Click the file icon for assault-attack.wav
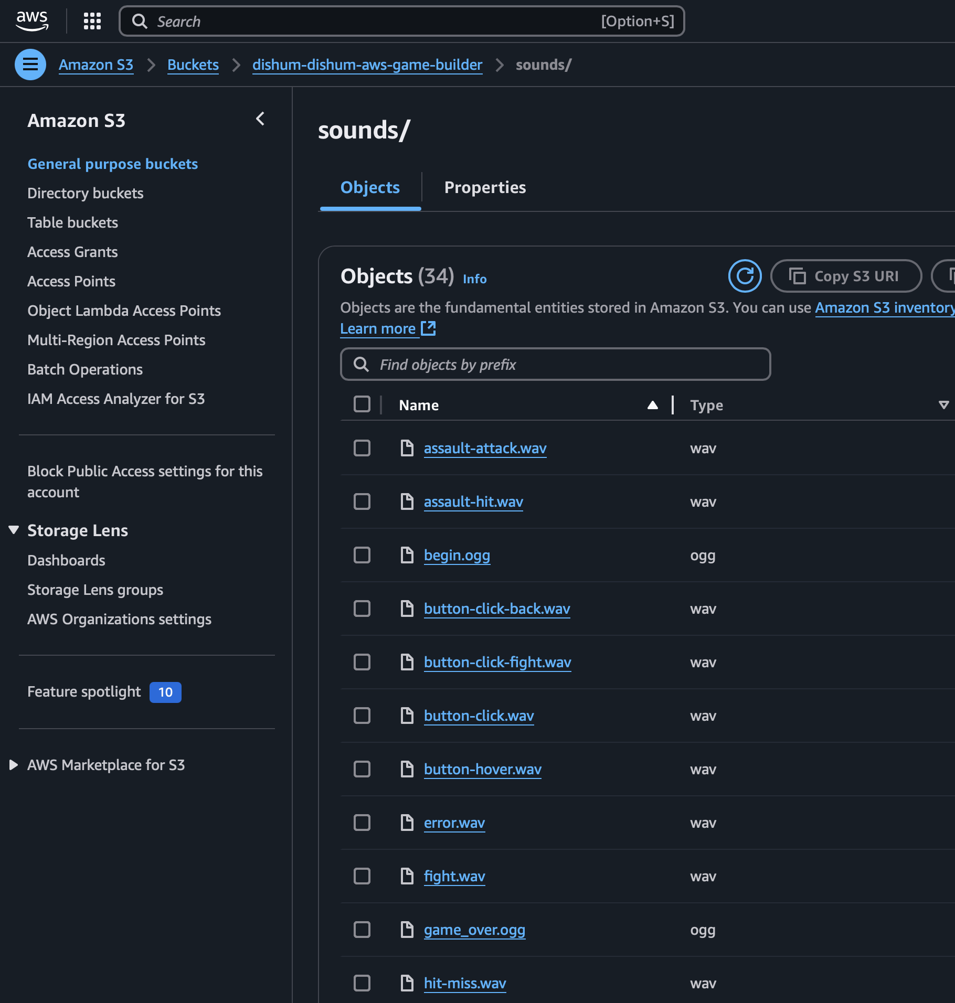The height and width of the screenshot is (1003, 955). [x=407, y=449]
